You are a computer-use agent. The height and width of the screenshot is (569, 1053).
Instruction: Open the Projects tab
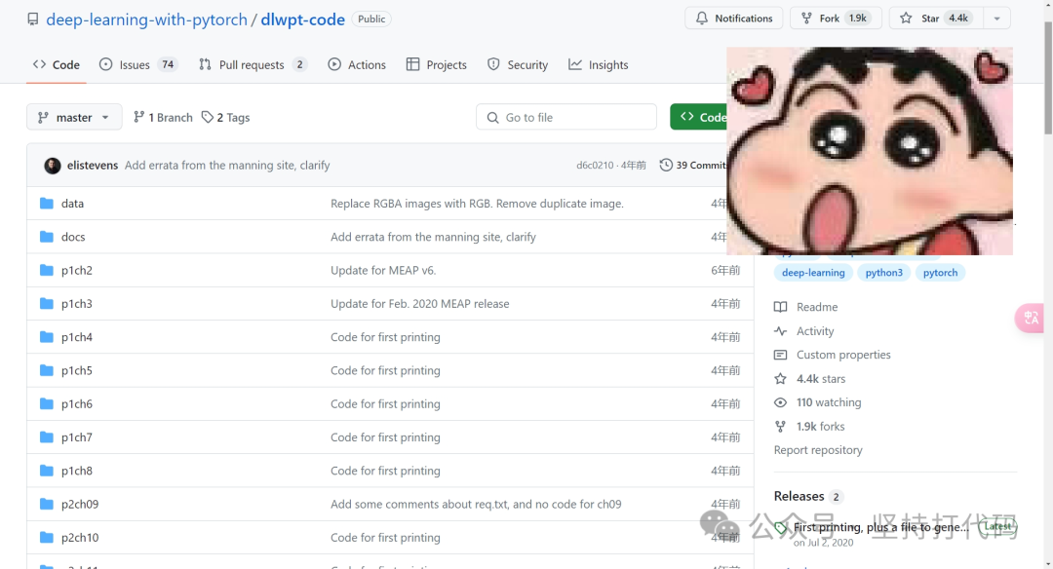[x=437, y=65]
